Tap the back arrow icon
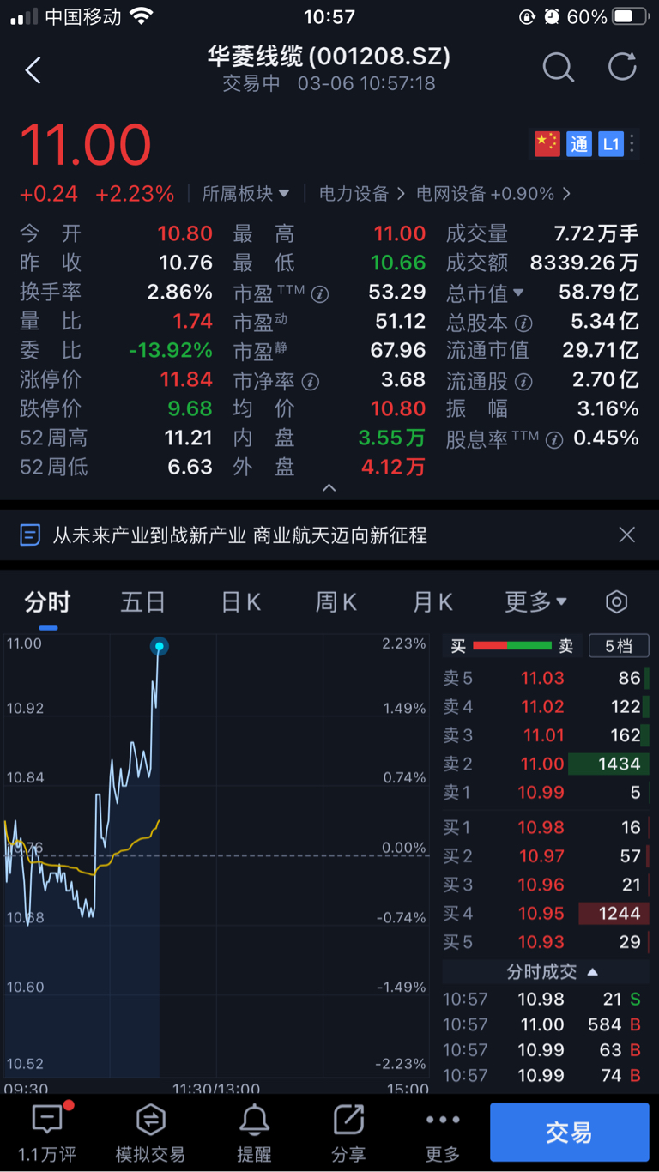659x1172 pixels. pos(33,69)
